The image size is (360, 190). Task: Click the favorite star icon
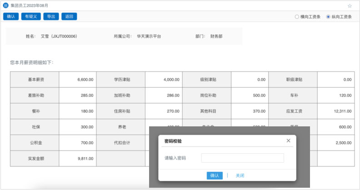350,6
